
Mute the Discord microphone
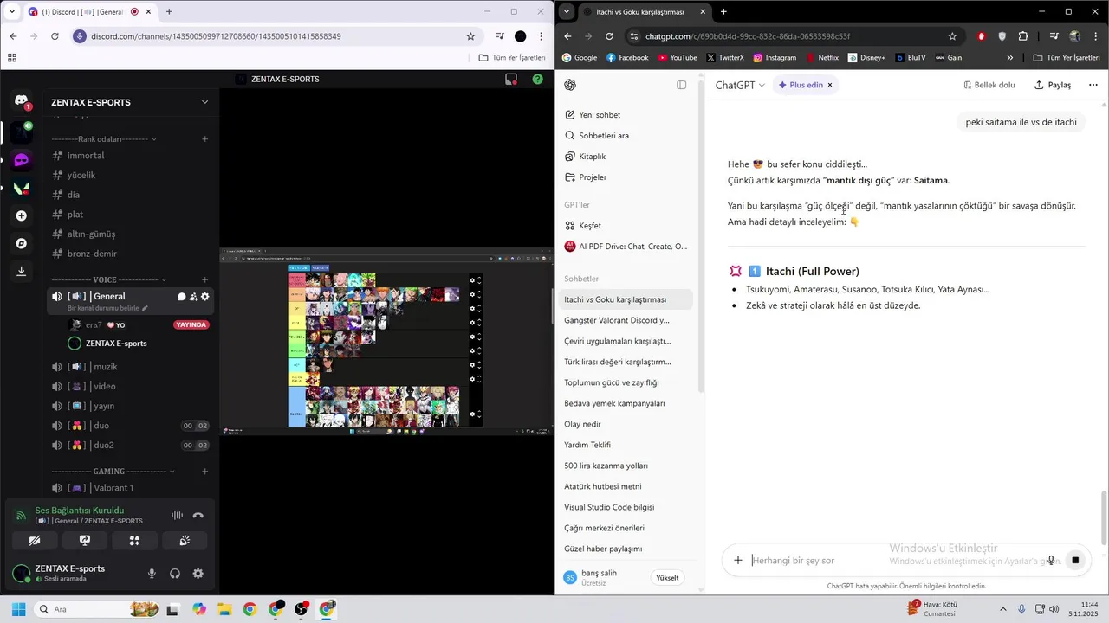tap(152, 573)
